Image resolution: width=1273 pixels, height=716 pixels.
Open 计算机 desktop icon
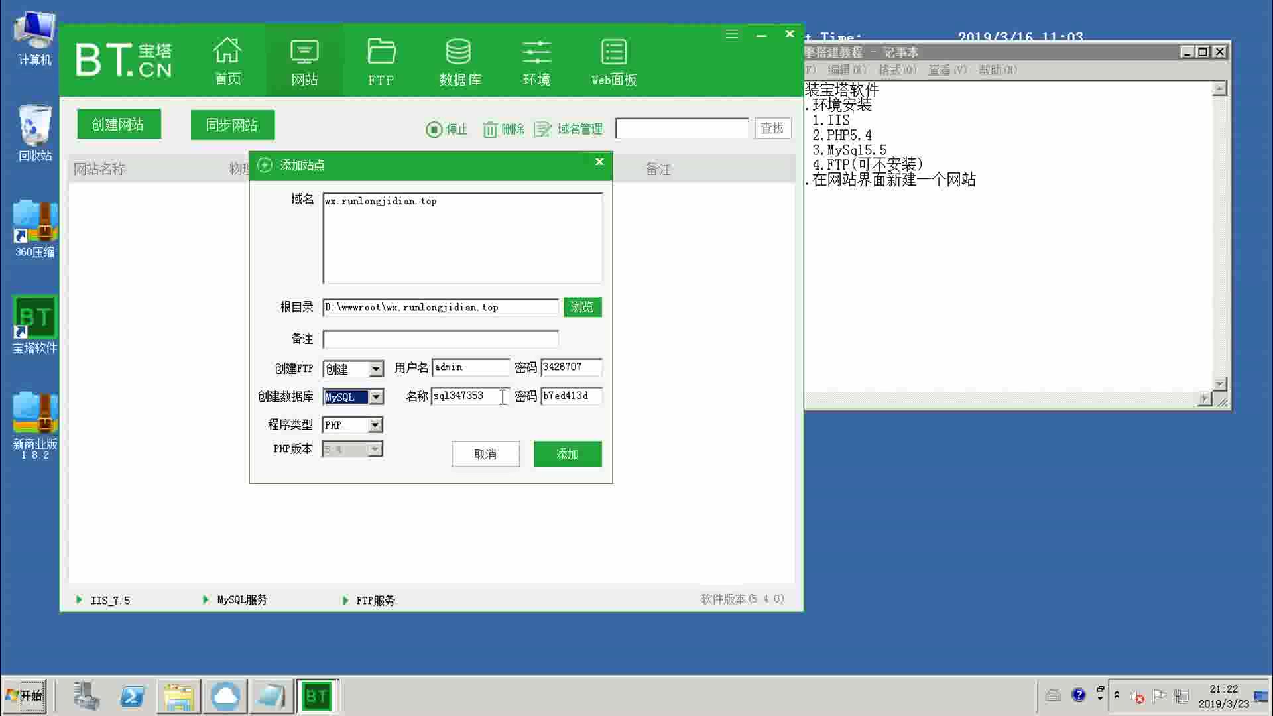[34, 38]
